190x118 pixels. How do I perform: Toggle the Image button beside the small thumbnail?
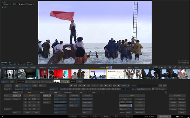pyautogui.click(x=66, y=82)
